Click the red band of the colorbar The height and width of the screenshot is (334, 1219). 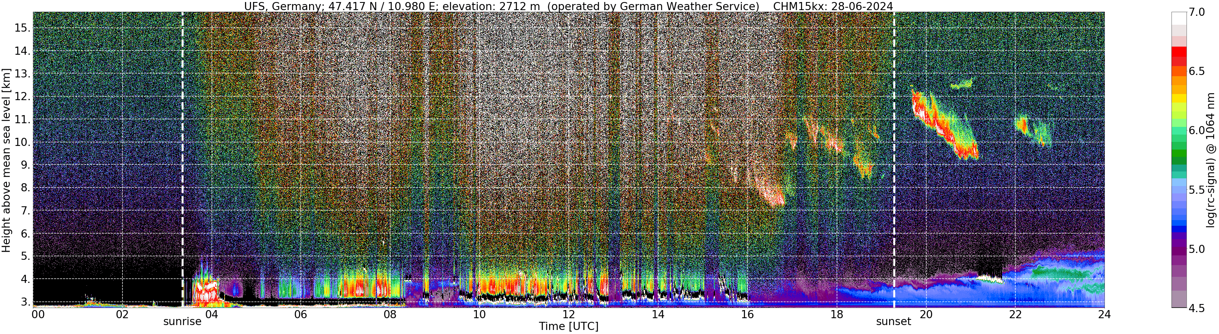pos(1179,52)
